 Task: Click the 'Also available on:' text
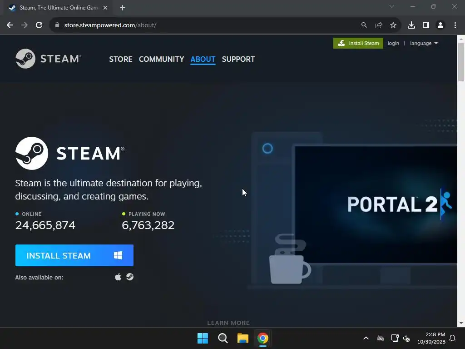click(39, 278)
